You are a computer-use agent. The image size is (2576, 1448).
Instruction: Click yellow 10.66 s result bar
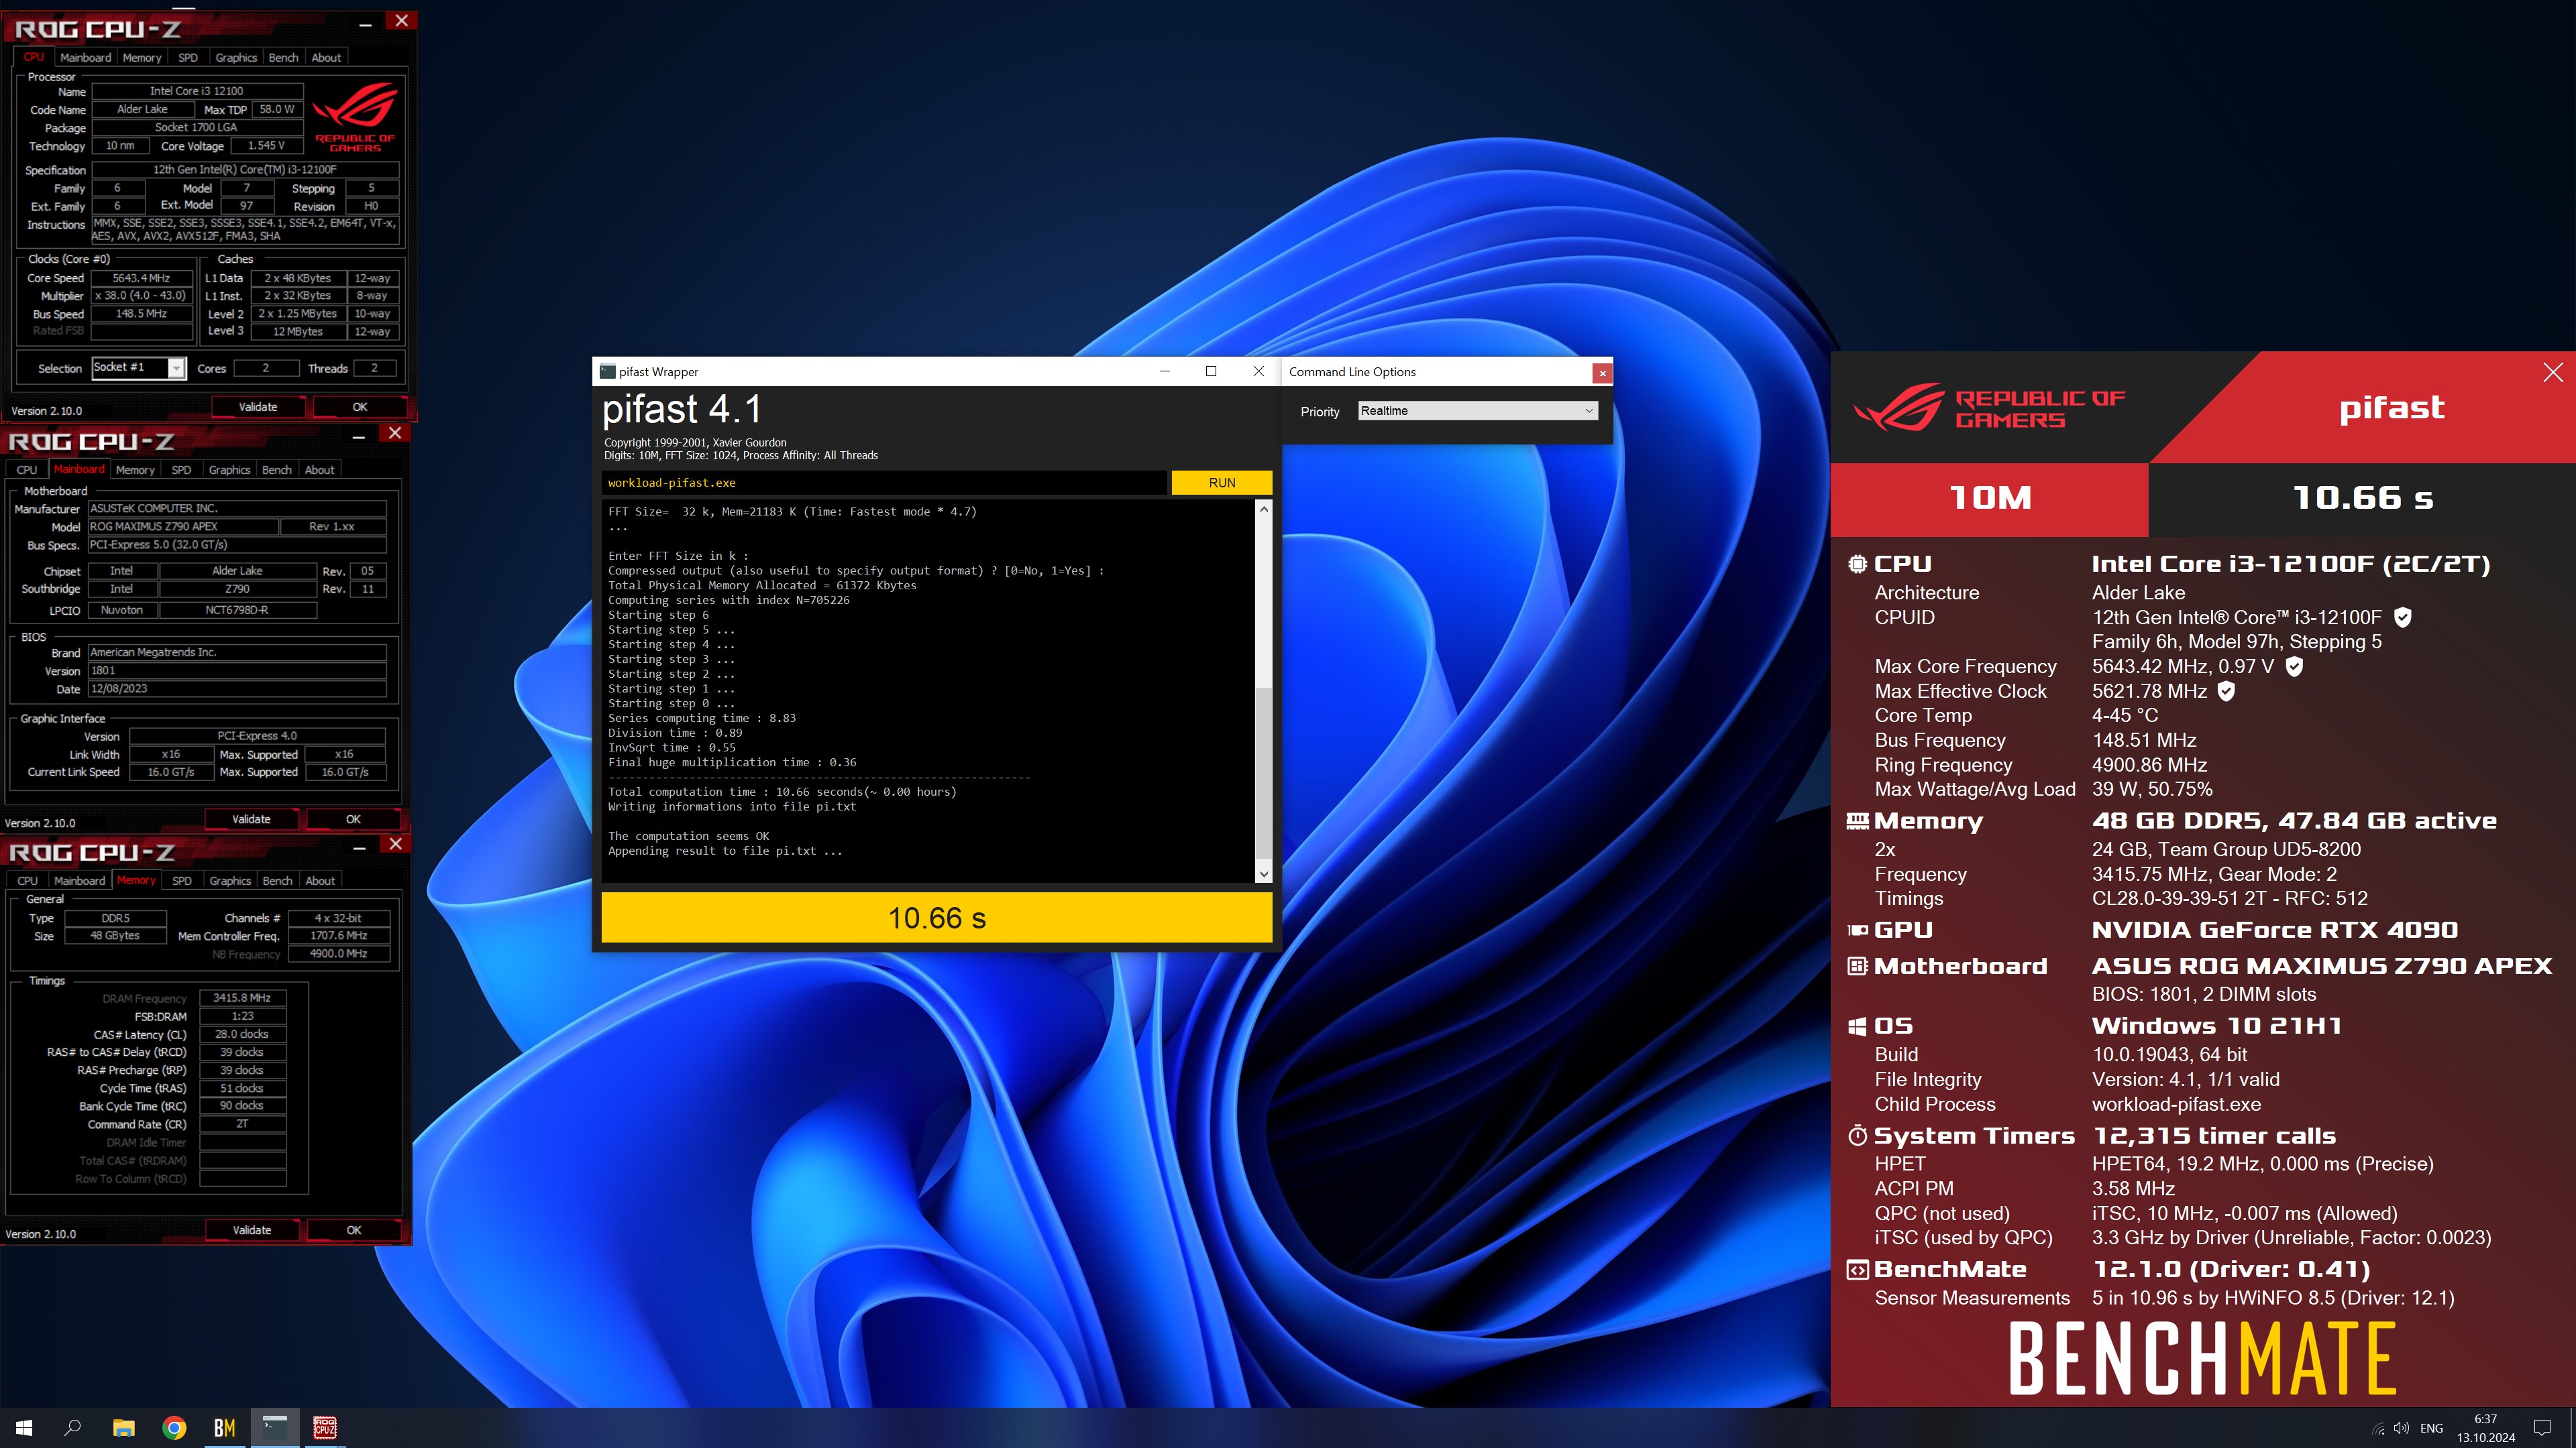coord(936,917)
